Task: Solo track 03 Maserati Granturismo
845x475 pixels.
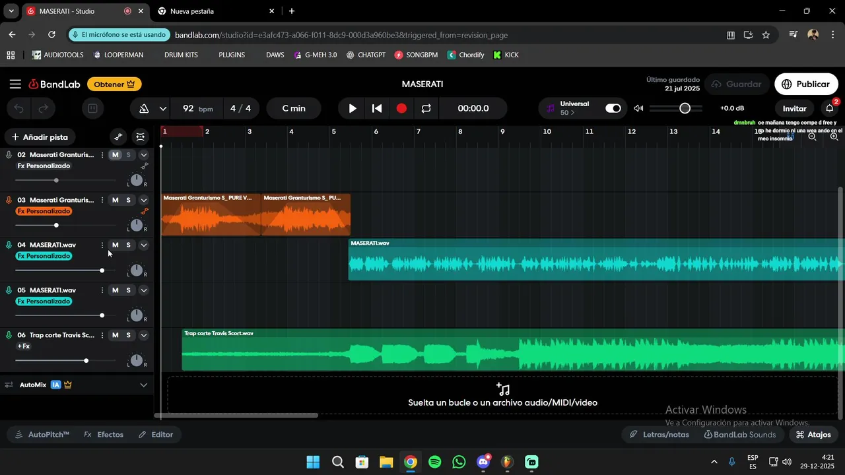Action: click(129, 200)
